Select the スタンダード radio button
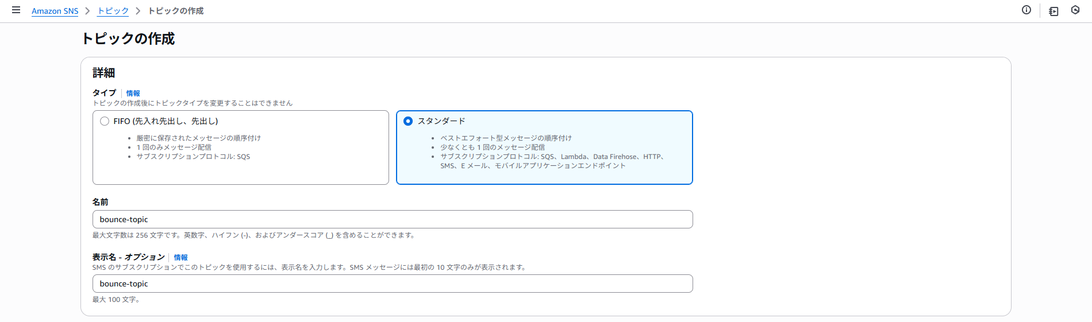This screenshot has height=322, width=1092. click(x=408, y=121)
